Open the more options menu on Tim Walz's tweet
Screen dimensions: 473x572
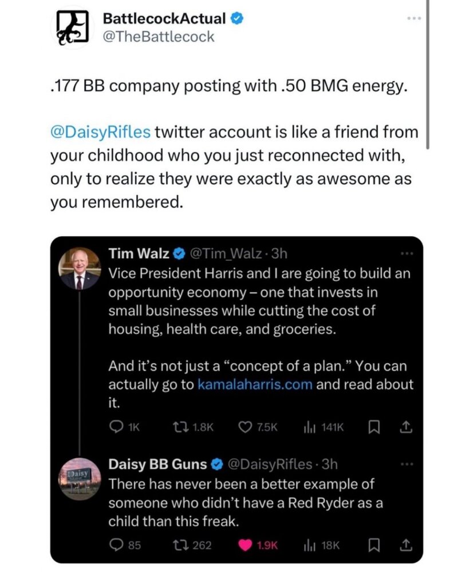407,252
